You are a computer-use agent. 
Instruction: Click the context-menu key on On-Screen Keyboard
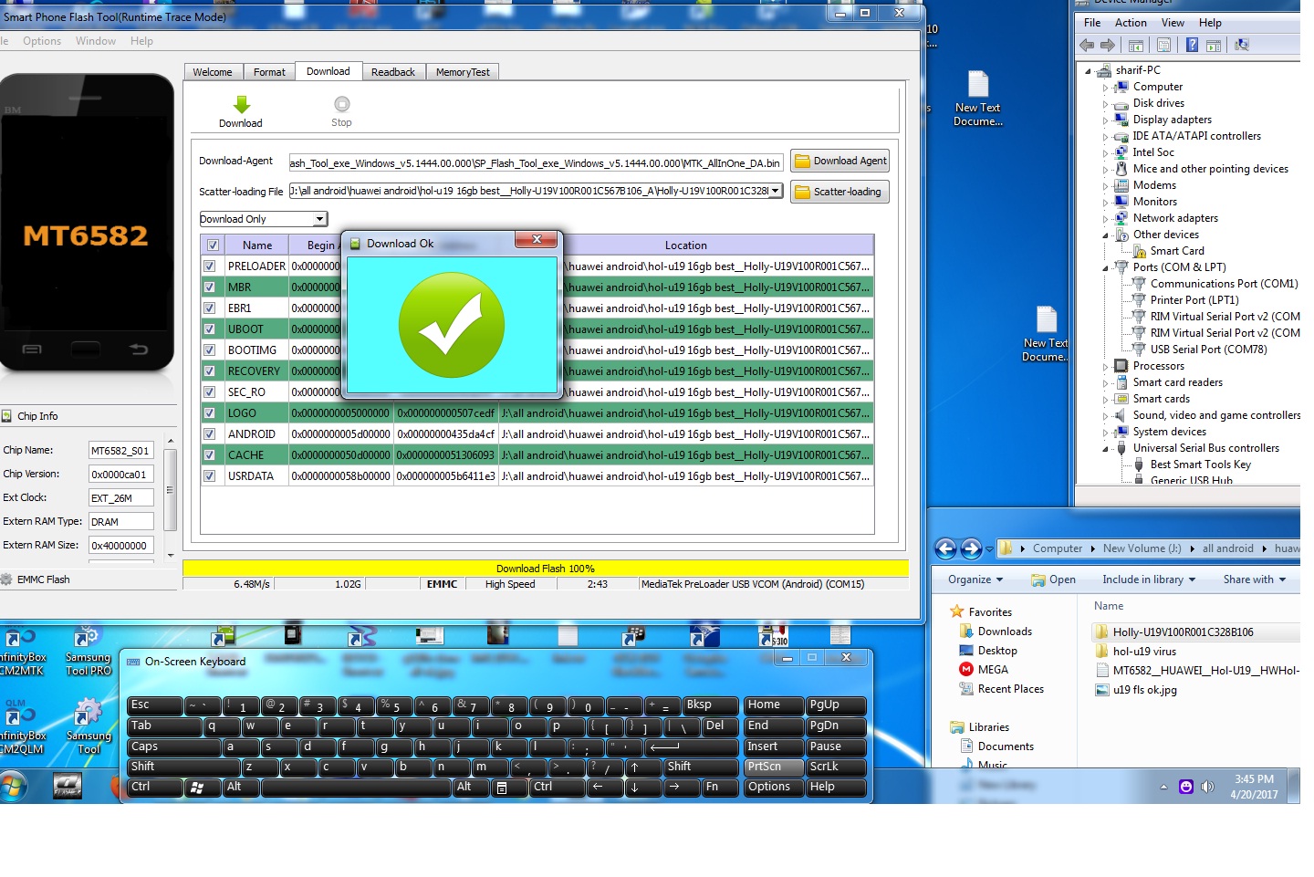501,787
